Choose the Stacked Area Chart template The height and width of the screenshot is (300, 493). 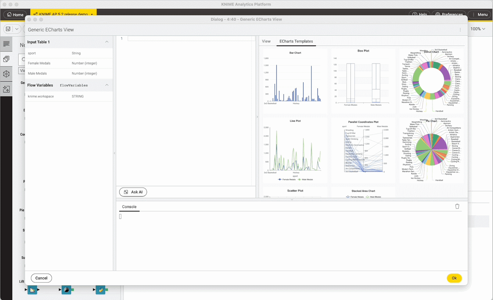coord(363,193)
